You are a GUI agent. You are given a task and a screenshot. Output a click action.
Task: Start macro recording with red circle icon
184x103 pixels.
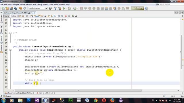(66, 16)
